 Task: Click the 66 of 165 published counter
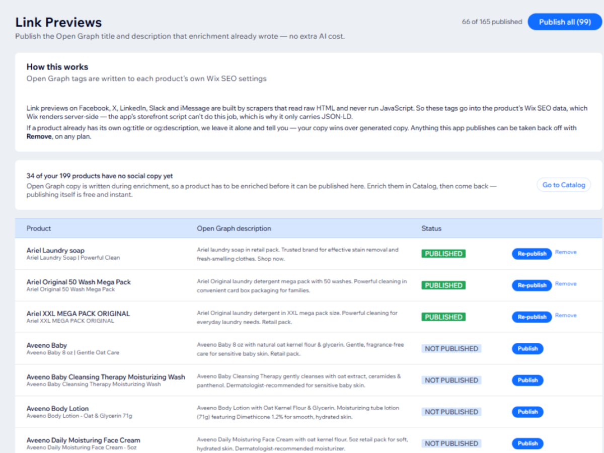click(492, 22)
